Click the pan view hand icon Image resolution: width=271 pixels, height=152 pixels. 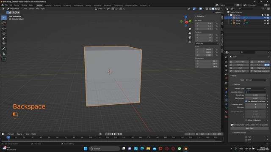coord(190,33)
